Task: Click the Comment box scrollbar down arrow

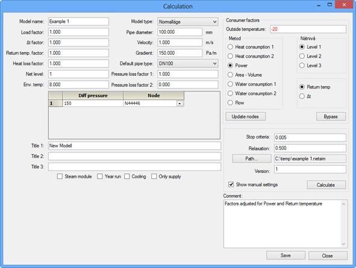Action: pos(343,244)
